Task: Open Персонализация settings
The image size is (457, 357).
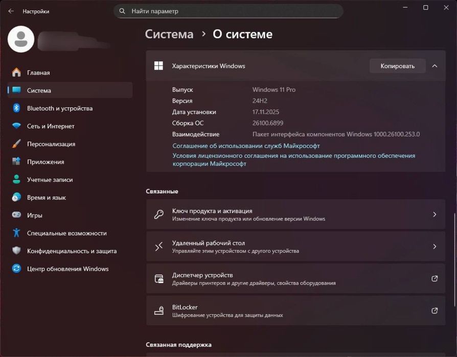Action: (x=70, y=144)
